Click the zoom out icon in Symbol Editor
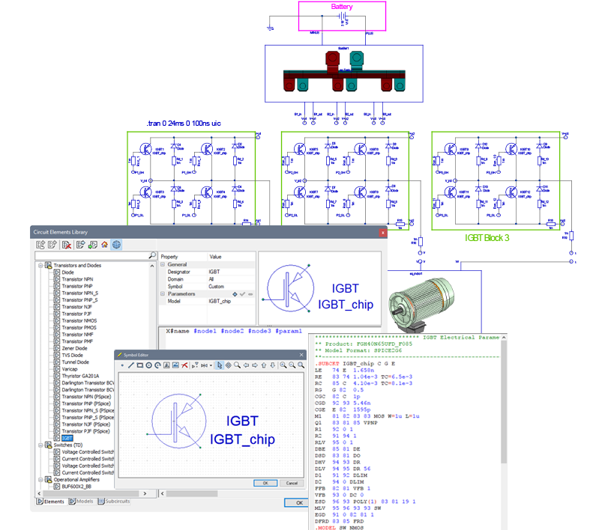This screenshot has height=530, width=596. pyautogui.click(x=292, y=365)
